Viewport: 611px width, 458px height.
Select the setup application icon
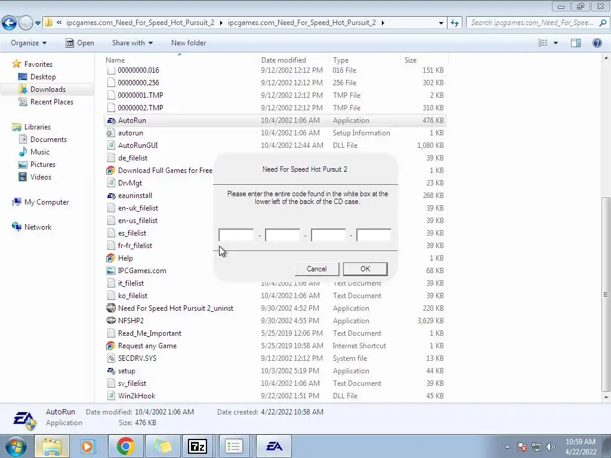coord(111,371)
